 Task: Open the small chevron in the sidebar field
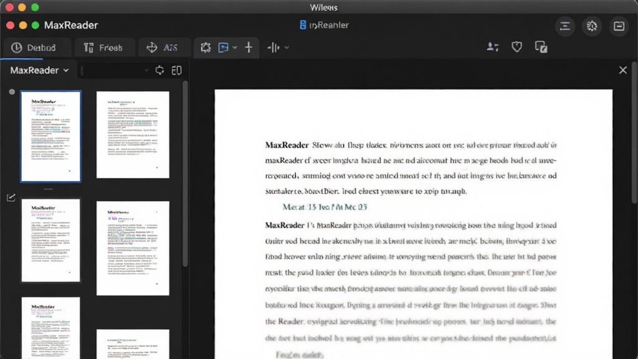click(146, 70)
